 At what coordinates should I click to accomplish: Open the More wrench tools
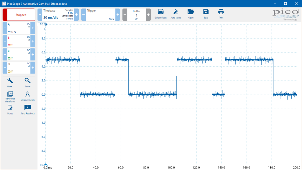[10, 83]
